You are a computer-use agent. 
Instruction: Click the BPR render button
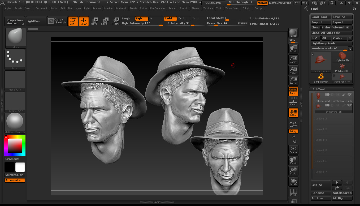293,33
